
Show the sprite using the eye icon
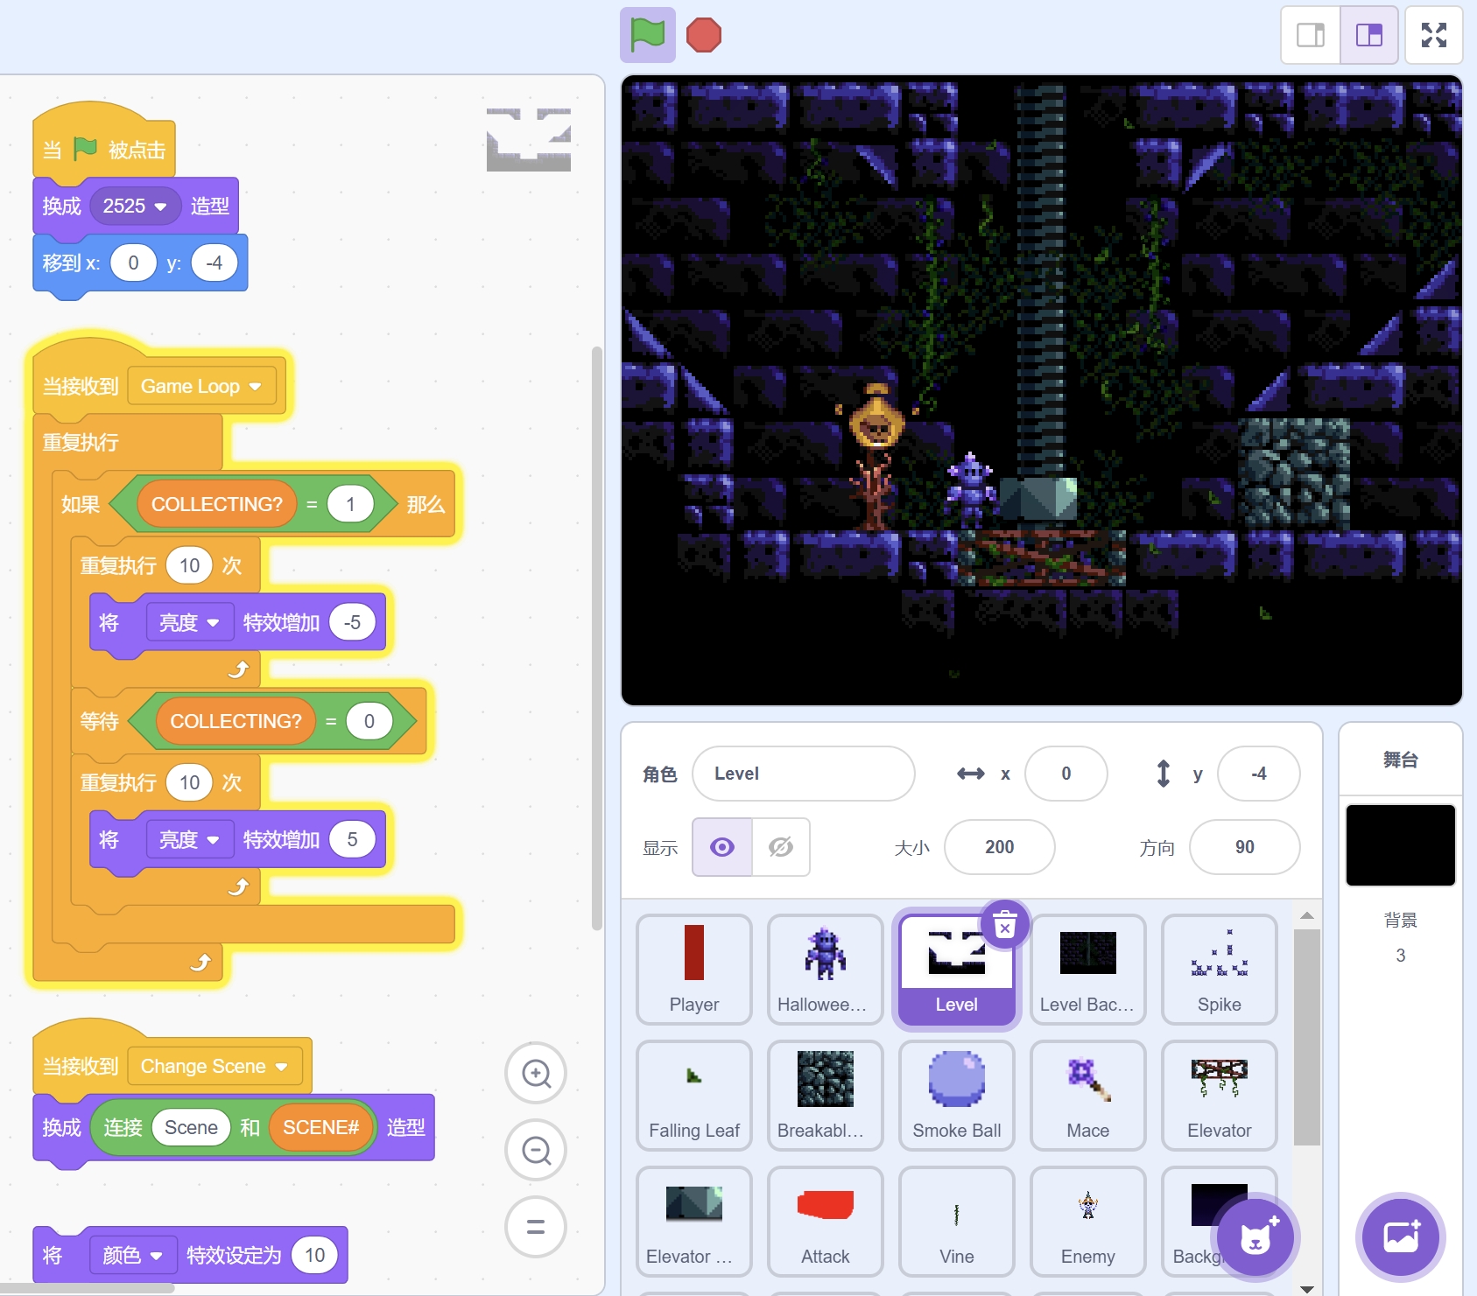[x=722, y=847]
